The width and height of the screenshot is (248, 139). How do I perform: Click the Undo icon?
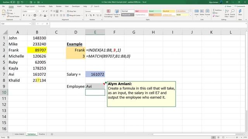coord(22,2)
